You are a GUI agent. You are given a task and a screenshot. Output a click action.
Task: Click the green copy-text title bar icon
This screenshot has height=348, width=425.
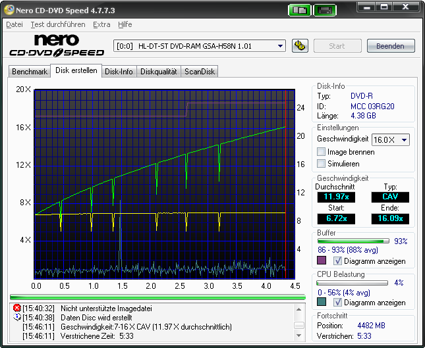click(x=299, y=11)
